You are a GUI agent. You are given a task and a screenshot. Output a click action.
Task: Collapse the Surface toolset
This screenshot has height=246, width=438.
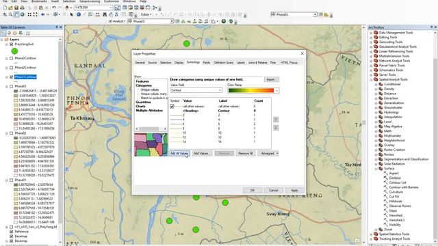pyautogui.click(x=376, y=169)
